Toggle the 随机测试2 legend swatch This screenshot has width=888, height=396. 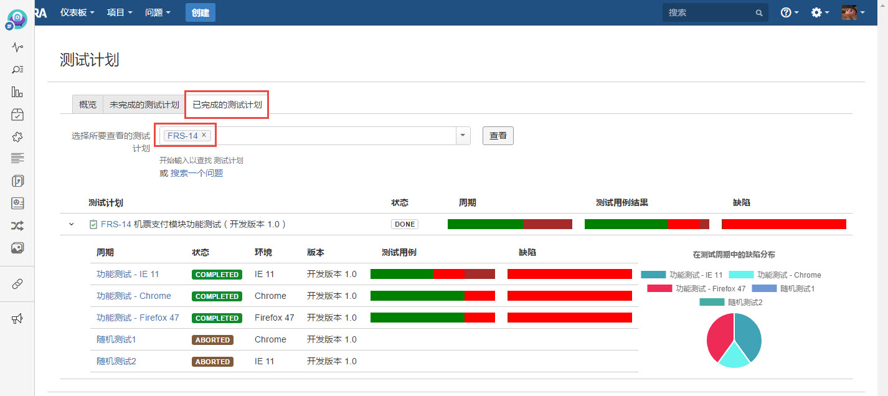point(712,302)
